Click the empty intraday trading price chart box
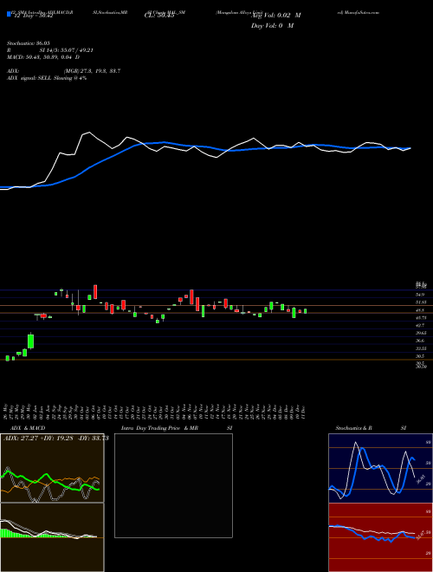Image resolution: width=433 pixels, height=572 pixels. click(173, 485)
